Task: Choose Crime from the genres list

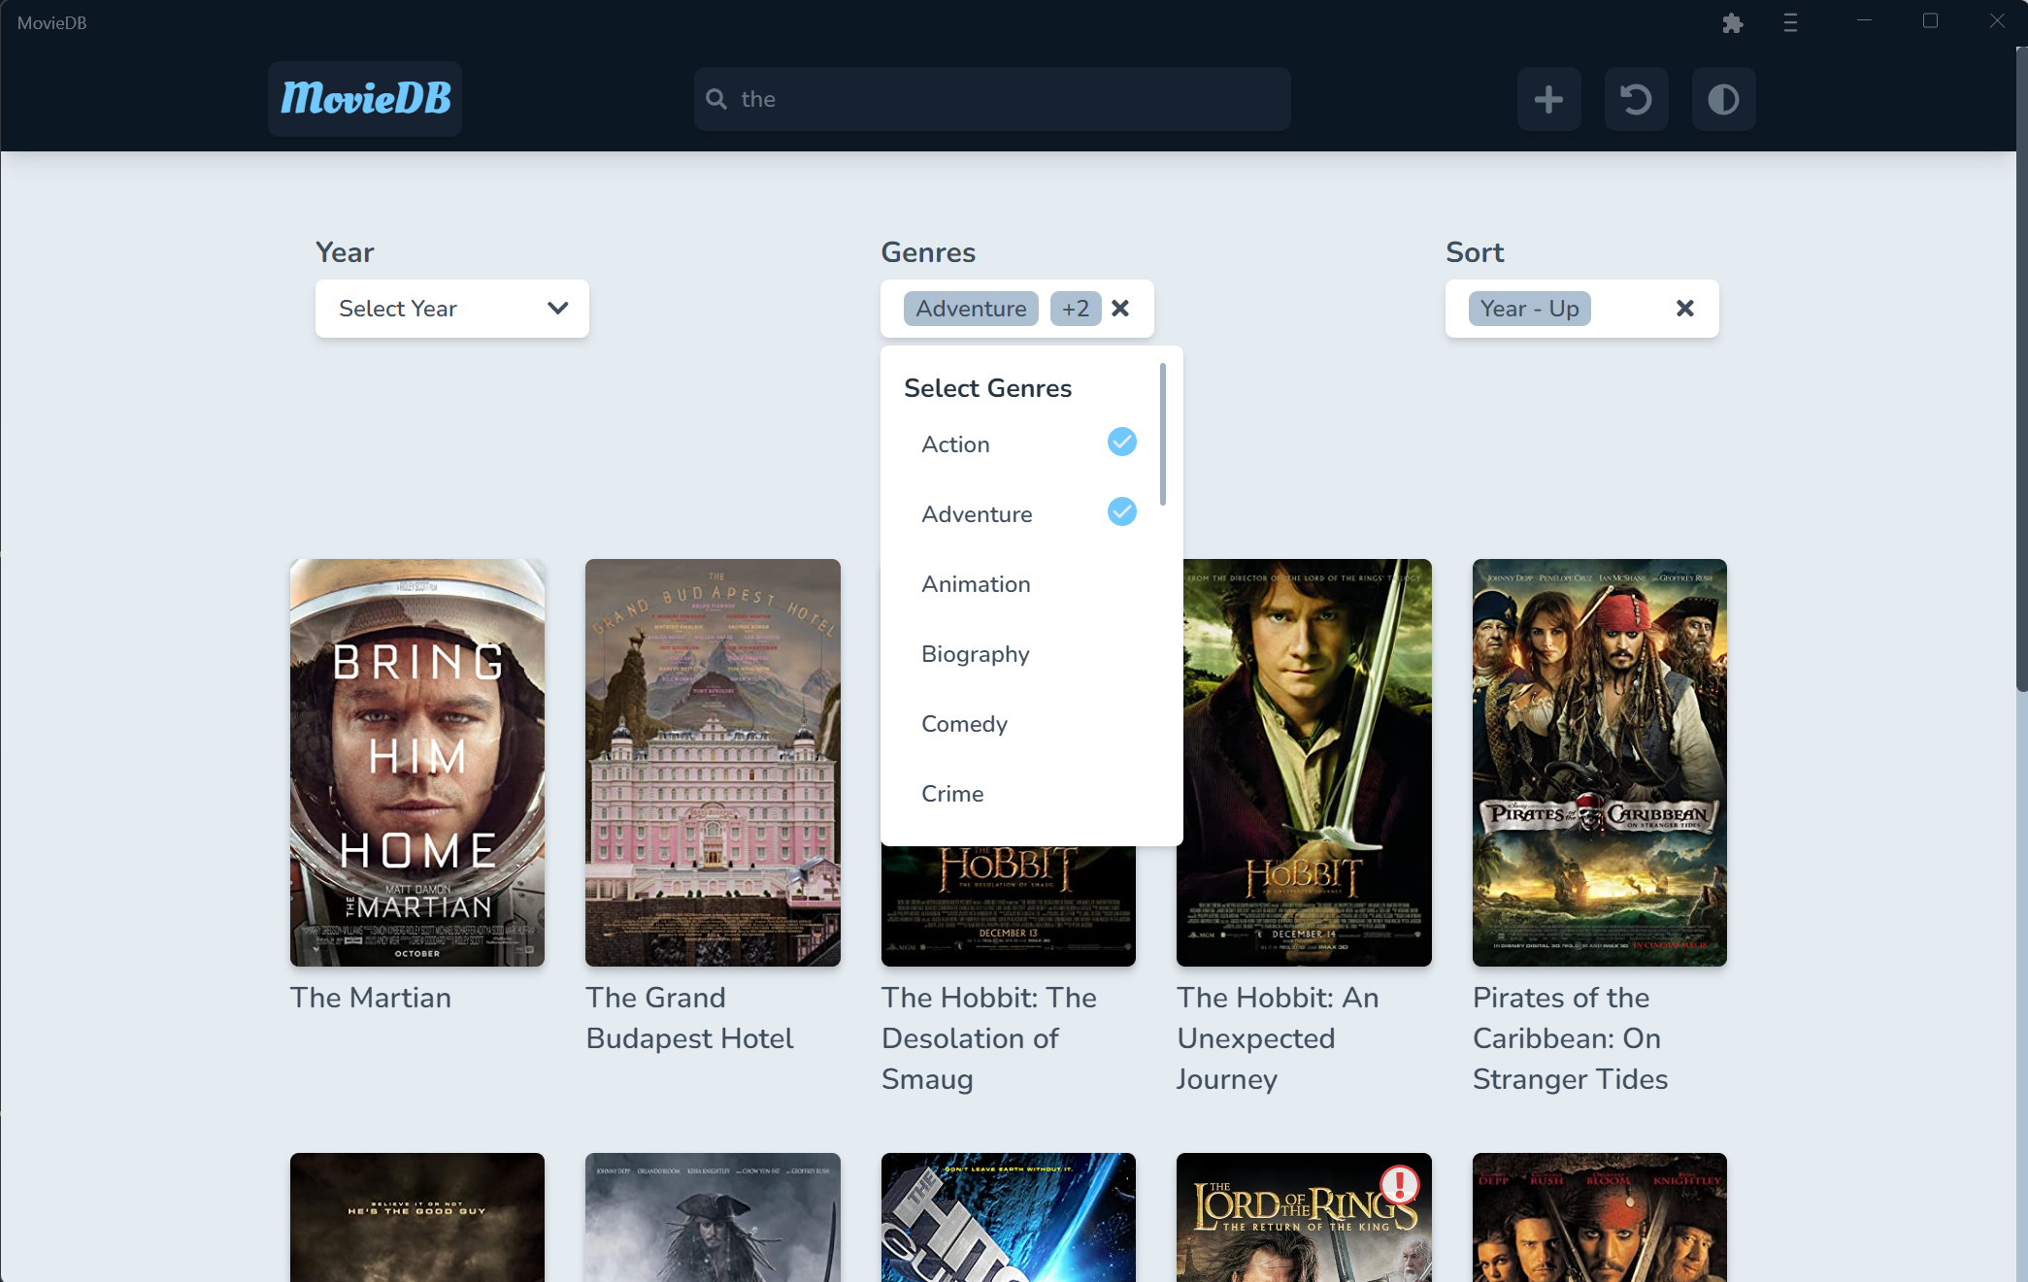Action: pyautogui.click(x=952, y=794)
